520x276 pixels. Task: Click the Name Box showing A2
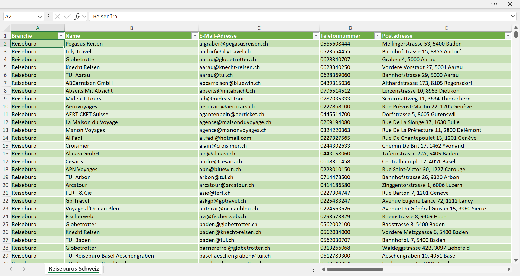pyautogui.click(x=20, y=17)
